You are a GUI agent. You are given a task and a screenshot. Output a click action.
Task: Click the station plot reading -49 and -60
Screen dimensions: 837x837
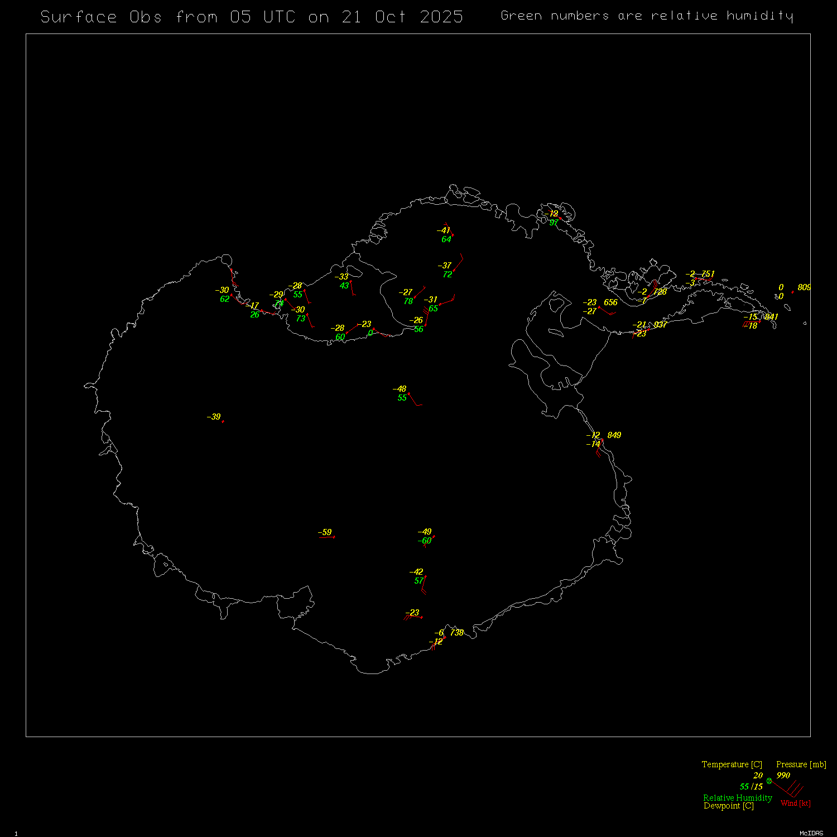[434, 537]
